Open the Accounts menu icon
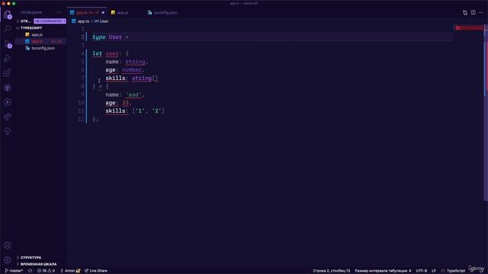 [8, 245]
